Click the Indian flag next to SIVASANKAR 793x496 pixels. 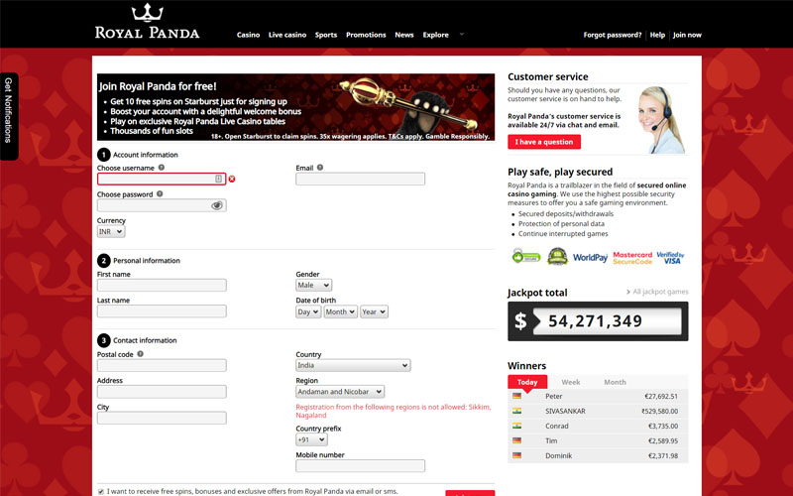click(x=516, y=411)
